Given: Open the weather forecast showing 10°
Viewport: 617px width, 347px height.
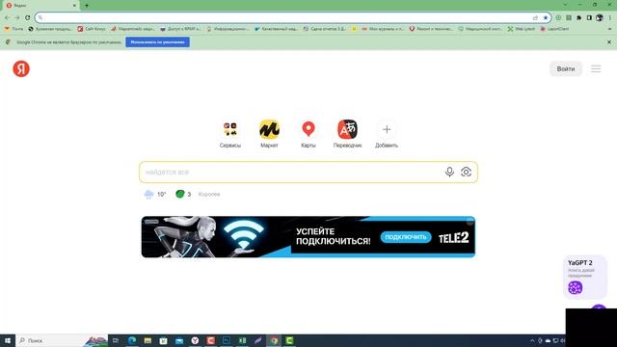Looking at the screenshot, I should click(x=155, y=194).
